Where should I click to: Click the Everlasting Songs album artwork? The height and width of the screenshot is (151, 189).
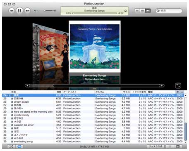[x=95, y=47]
